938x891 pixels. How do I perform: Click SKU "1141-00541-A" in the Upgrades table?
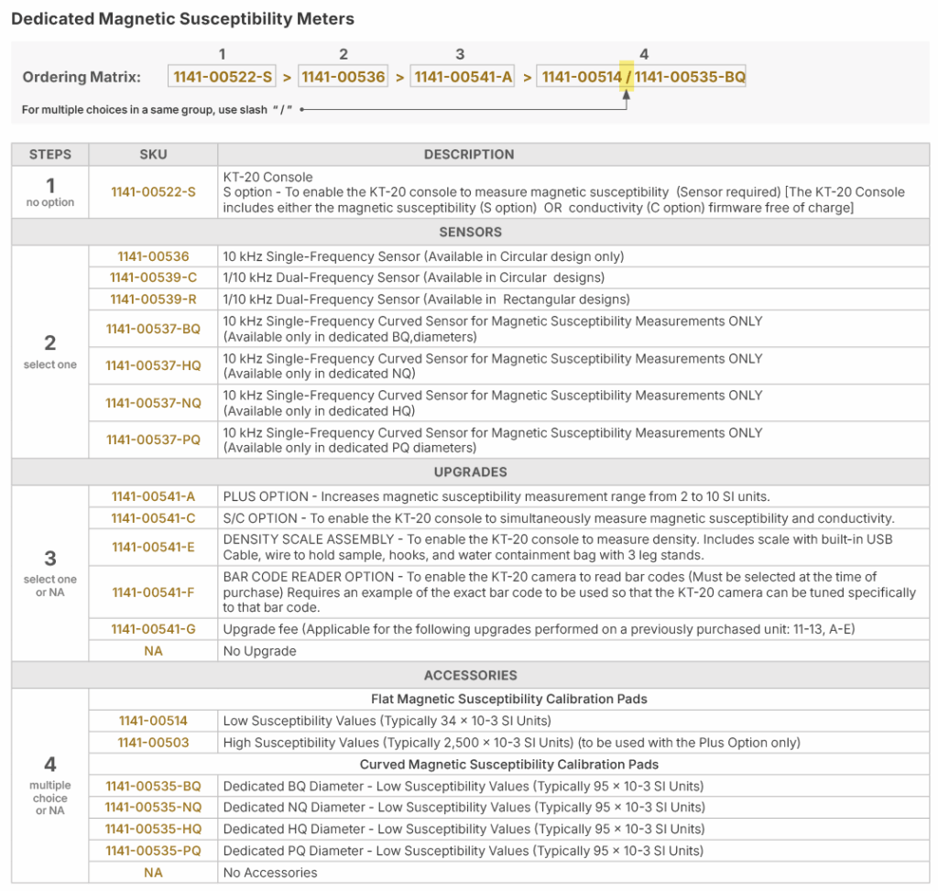click(153, 496)
